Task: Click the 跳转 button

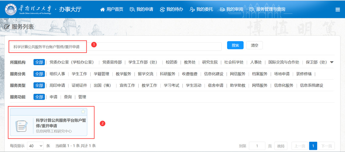Action: (281, 146)
